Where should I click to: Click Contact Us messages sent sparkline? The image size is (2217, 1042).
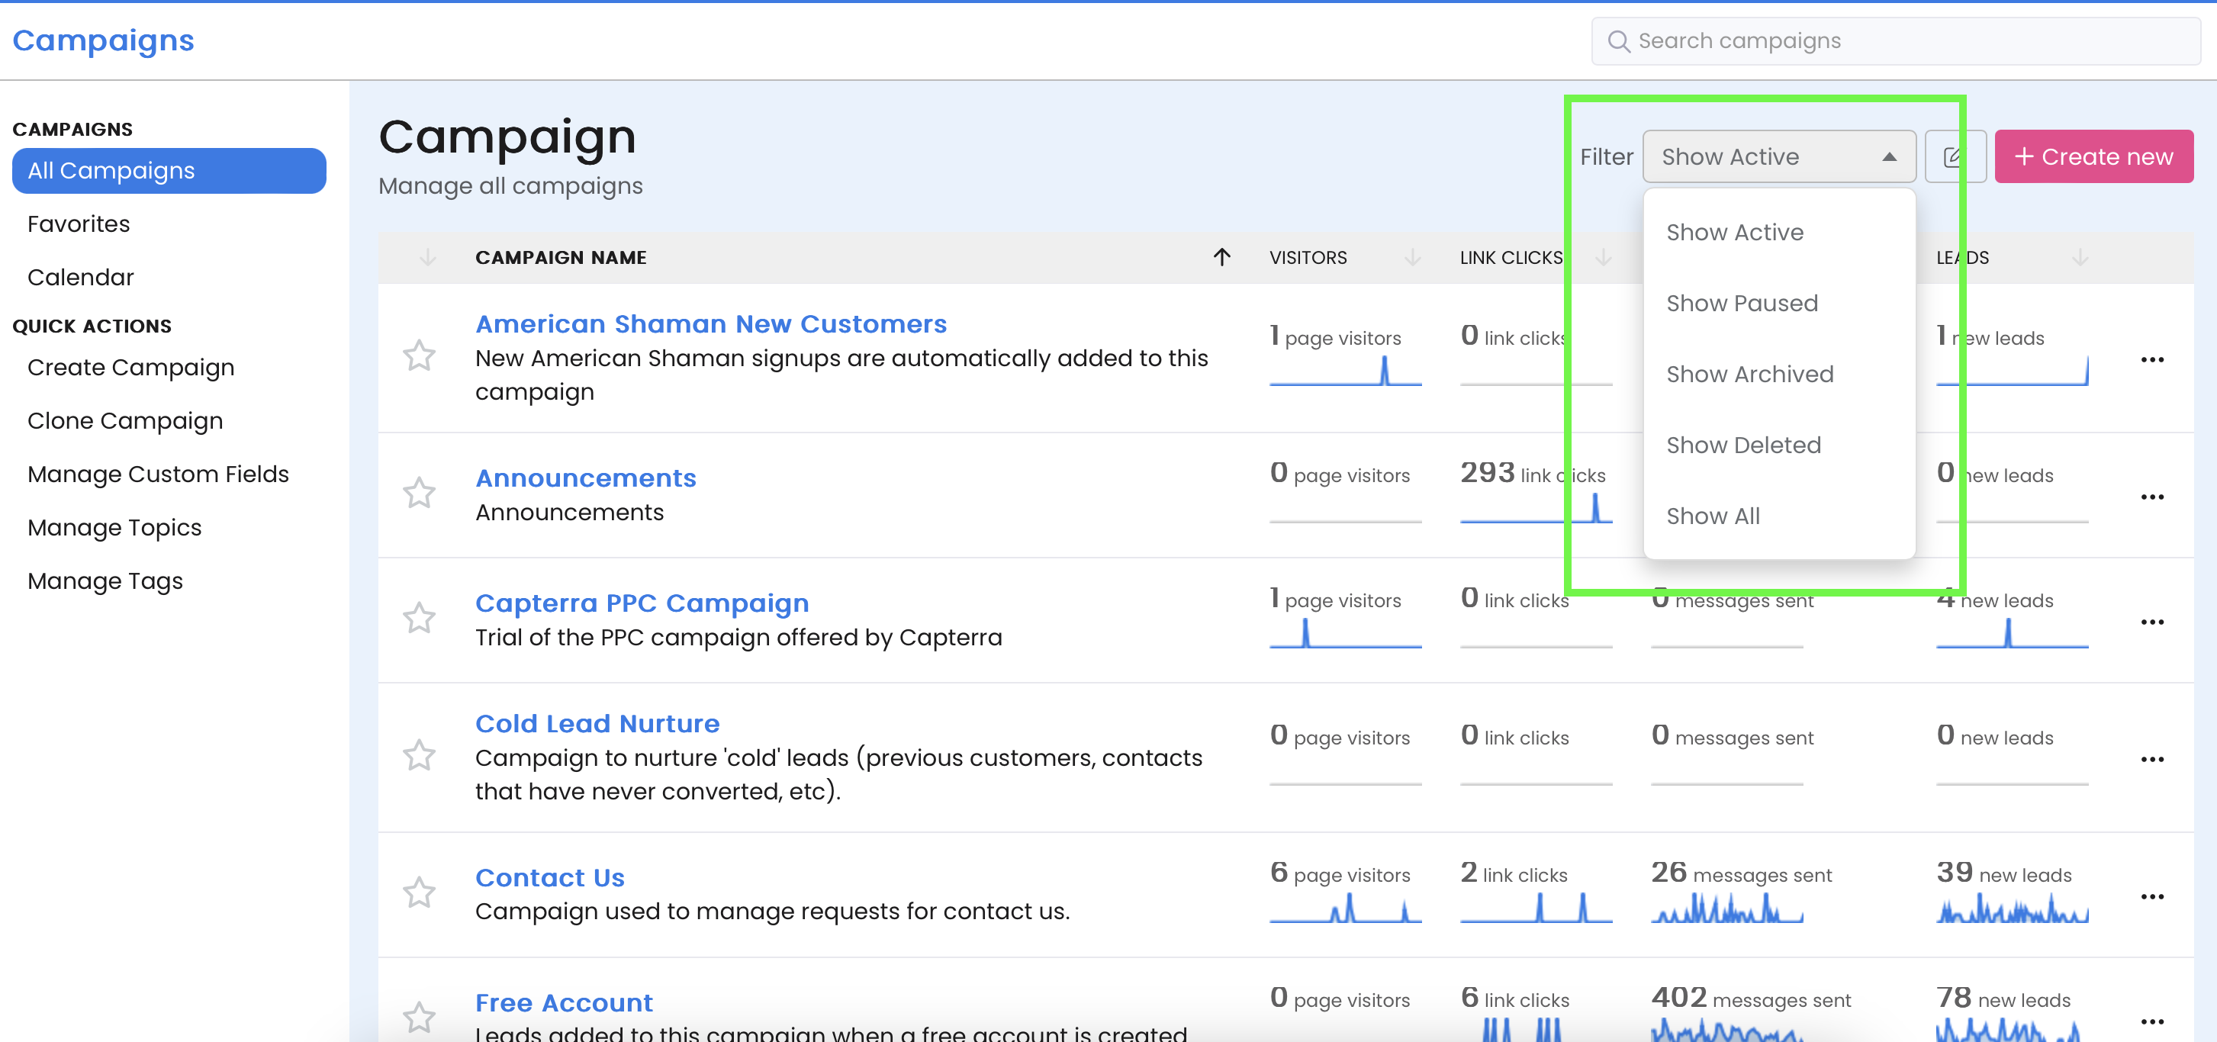1726,908
